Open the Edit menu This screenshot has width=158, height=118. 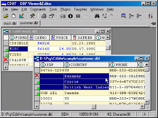pos(24,9)
